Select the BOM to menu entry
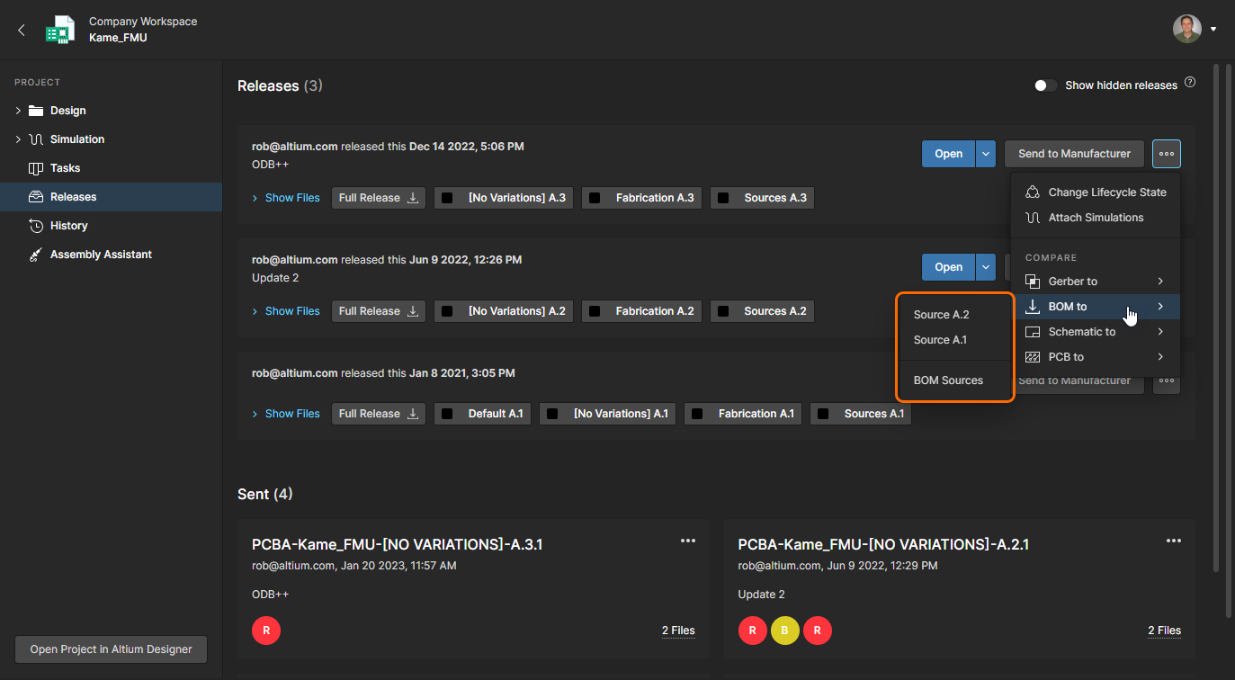The image size is (1235, 680). 1096,307
